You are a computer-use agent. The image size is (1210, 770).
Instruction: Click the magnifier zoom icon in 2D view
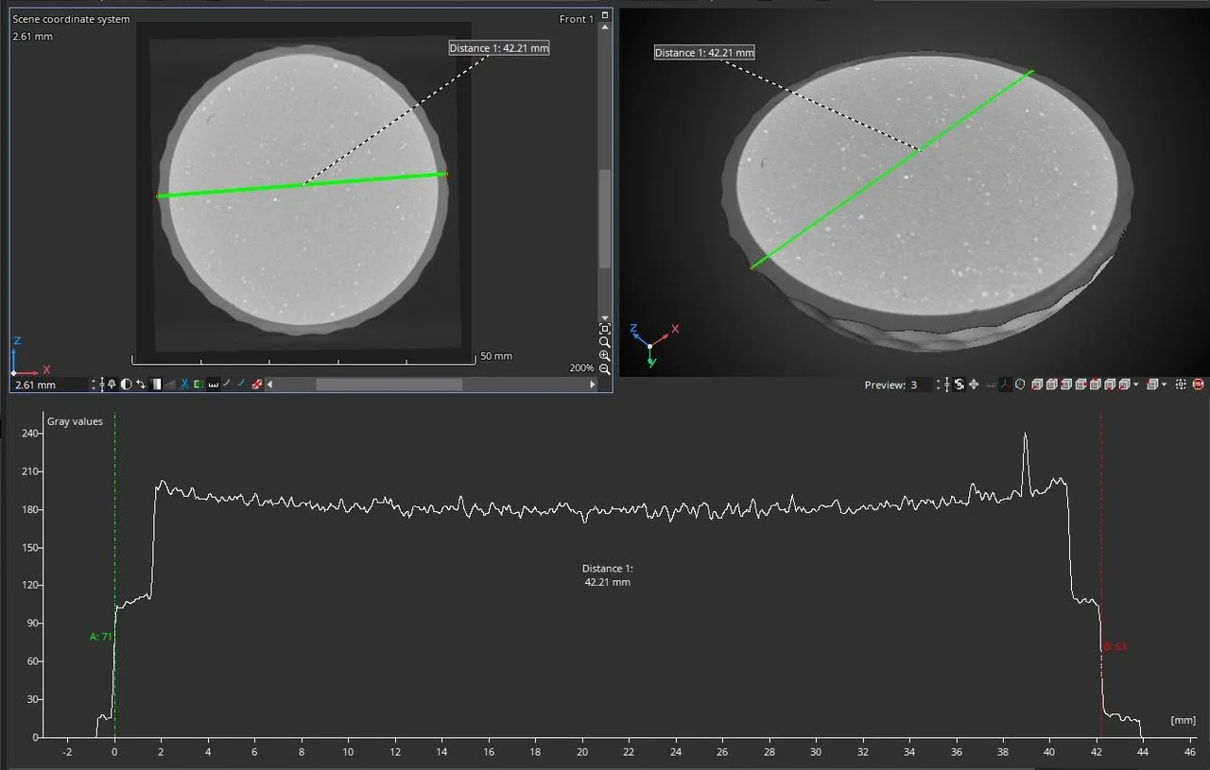[605, 342]
